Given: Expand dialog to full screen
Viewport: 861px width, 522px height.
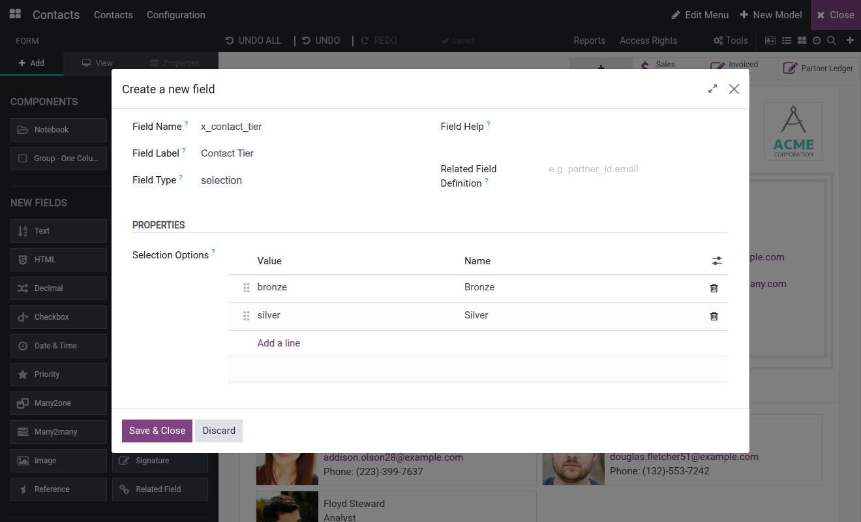Looking at the screenshot, I should pos(712,89).
